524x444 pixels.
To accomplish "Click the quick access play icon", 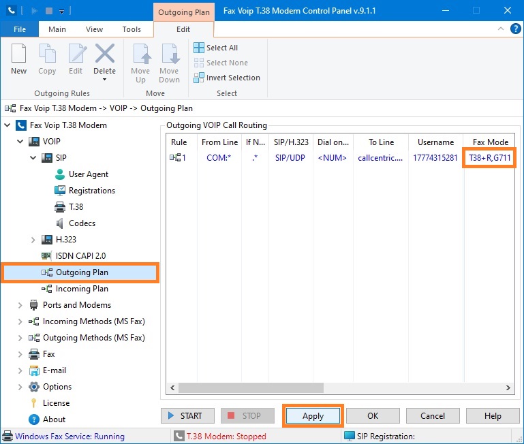I will (x=34, y=11).
